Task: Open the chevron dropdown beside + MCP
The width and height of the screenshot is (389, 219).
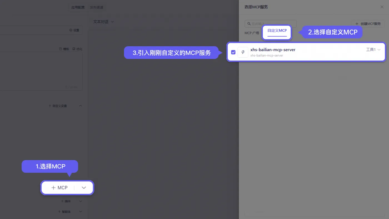Action: tap(84, 188)
